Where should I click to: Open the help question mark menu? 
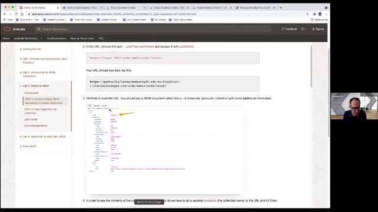pyautogui.click(x=304, y=29)
